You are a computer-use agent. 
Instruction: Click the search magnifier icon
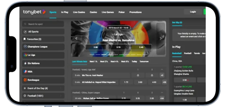[x=25, y=24]
